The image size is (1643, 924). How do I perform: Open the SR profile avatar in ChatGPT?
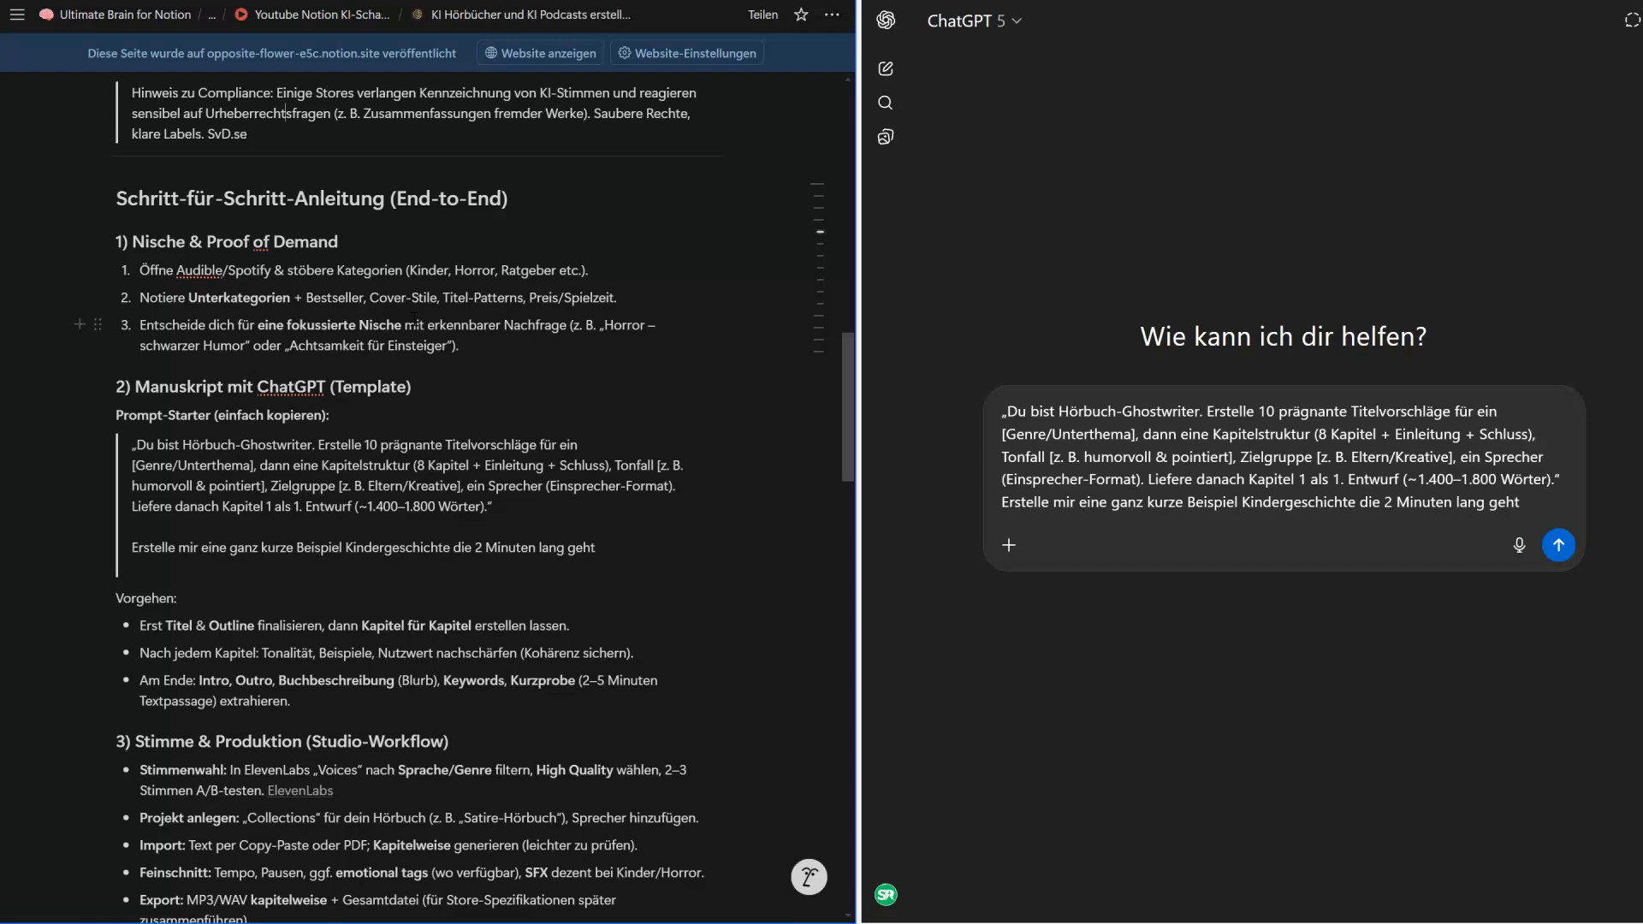coord(886,895)
